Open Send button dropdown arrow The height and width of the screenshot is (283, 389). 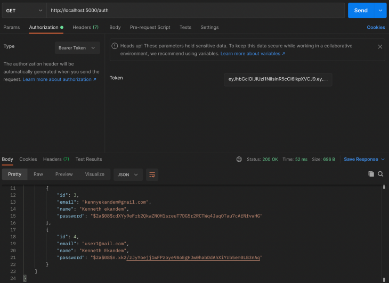click(380, 11)
